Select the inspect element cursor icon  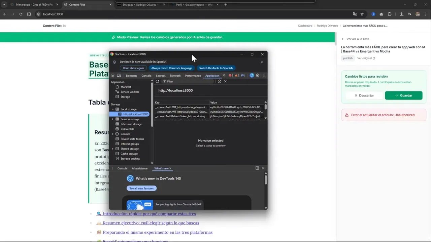pos(113,76)
